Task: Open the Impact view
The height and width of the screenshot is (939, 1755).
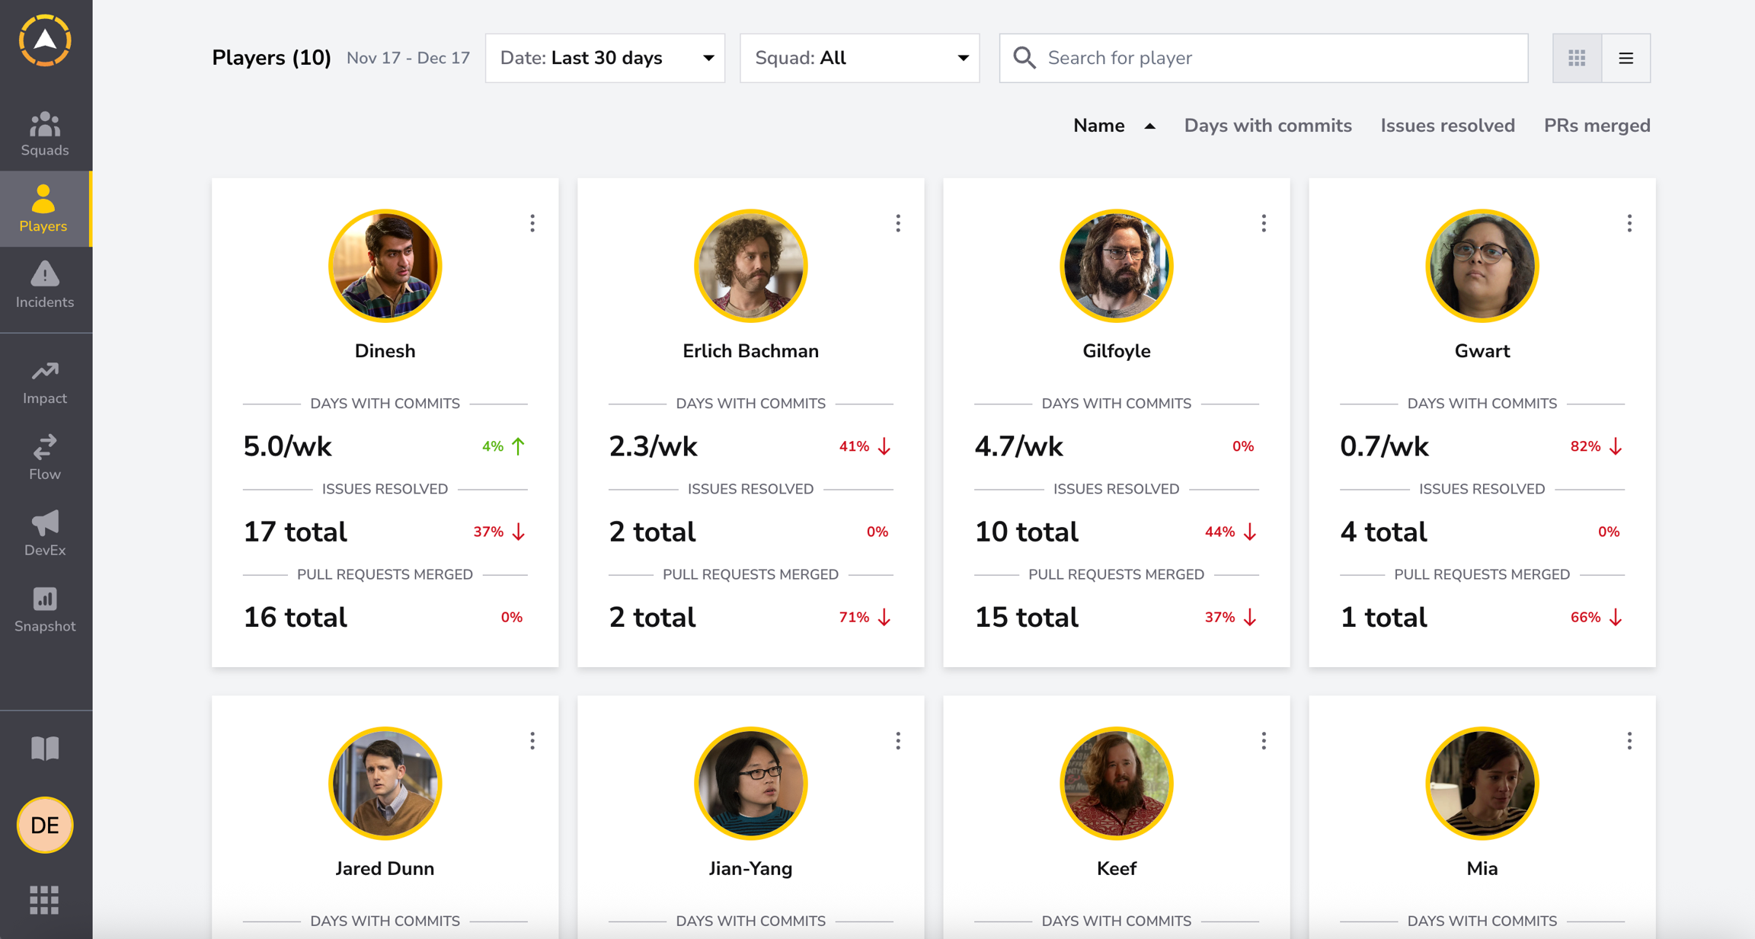Action: coord(45,382)
